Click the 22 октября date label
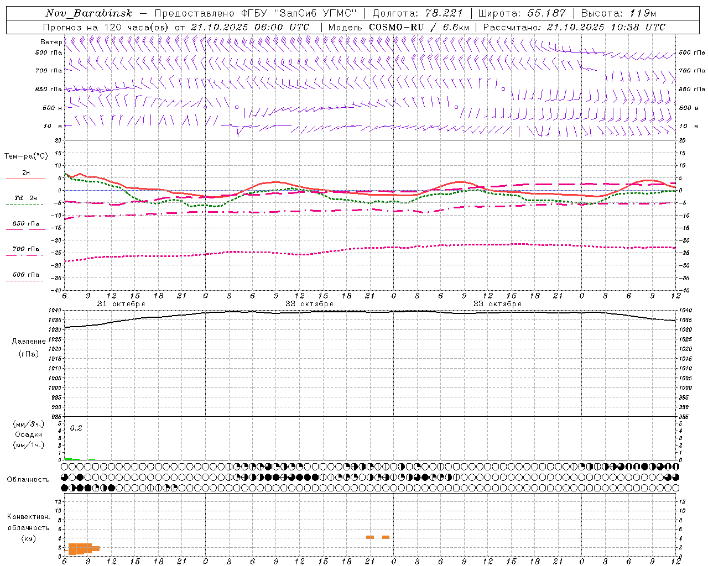Screen dimensions: 708x566 [309, 304]
